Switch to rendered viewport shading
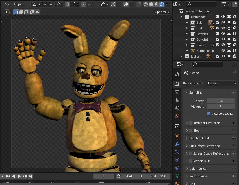The height and width of the screenshot is (185, 239). (x=162, y=4)
